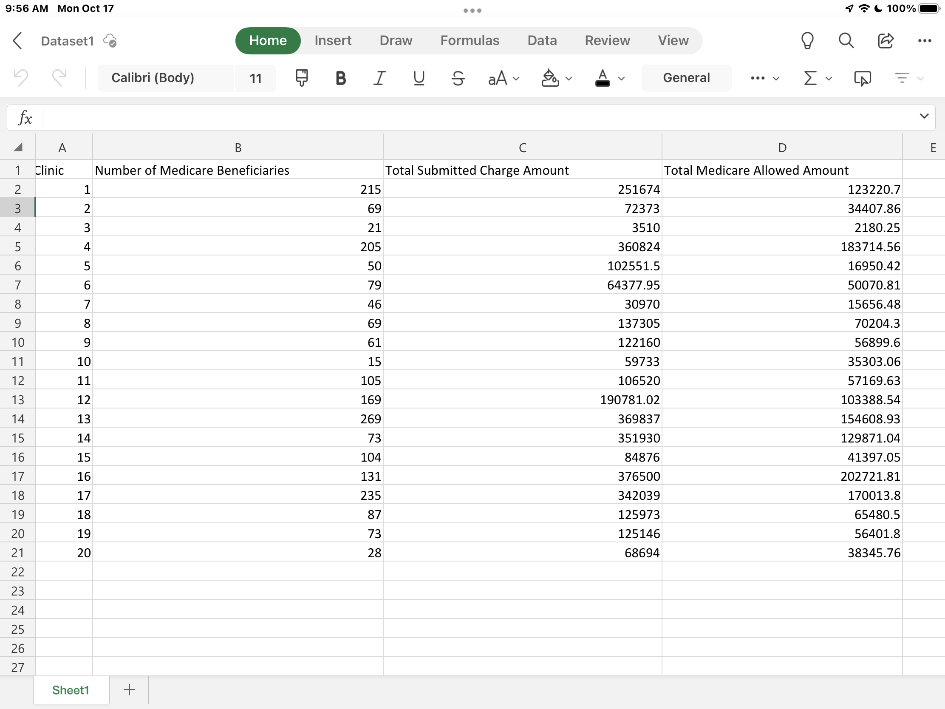Expand the formula bar chevron
The image size is (945, 709).
click(x=924, y=116)
